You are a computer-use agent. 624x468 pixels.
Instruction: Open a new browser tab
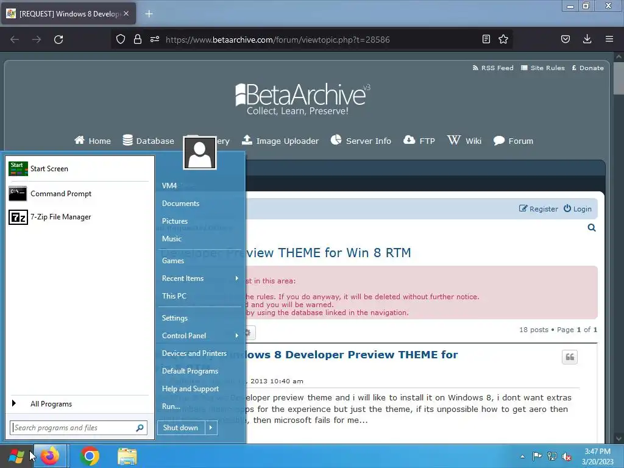click(x=149, y=14)
